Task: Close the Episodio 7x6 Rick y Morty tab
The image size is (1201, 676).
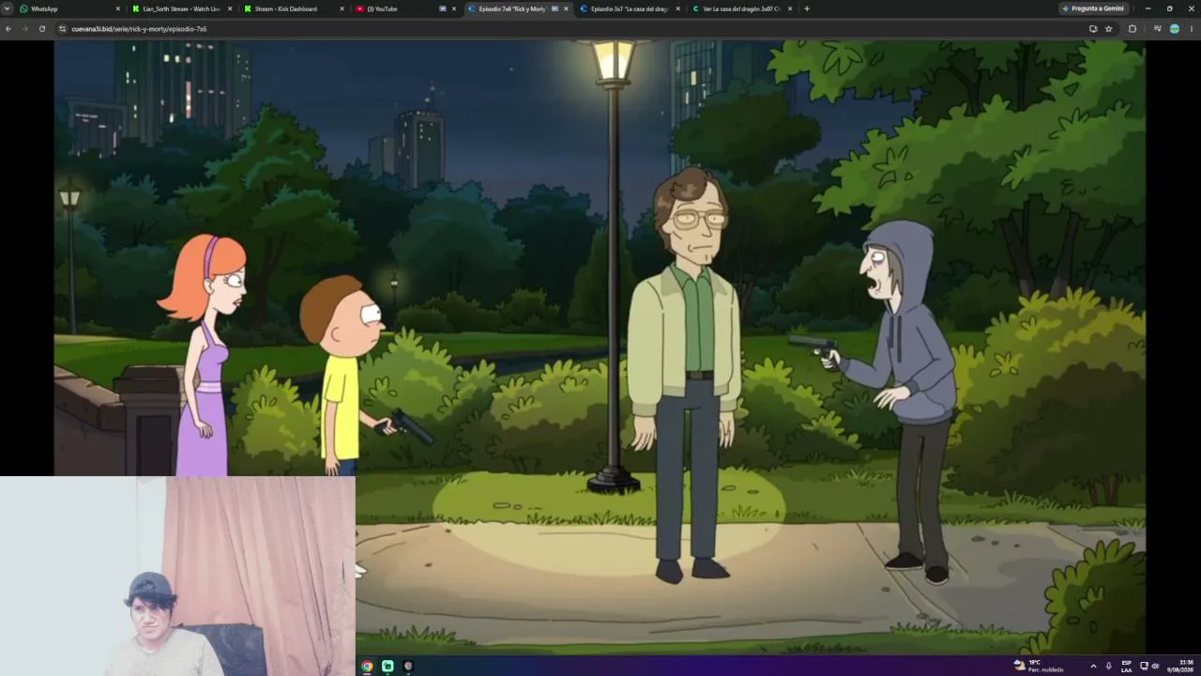Action: (566, 8)
